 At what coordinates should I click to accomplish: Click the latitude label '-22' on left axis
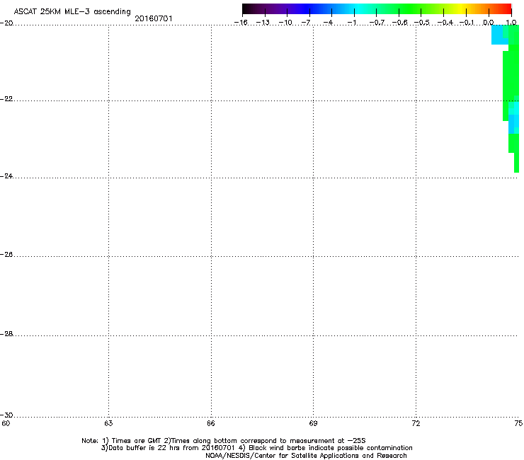coord(6,99)
